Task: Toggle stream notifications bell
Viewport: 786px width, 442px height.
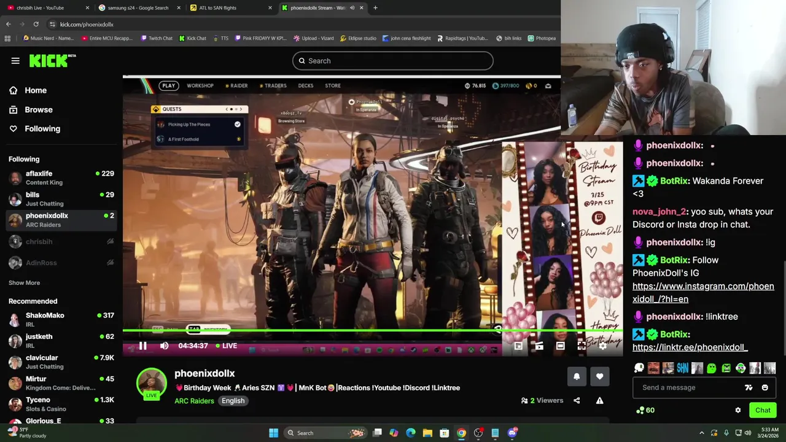Action: tap(577, 377)
